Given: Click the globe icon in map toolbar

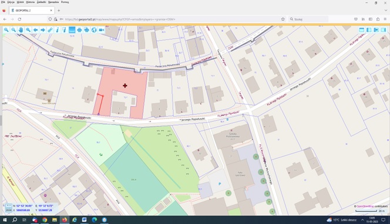Looking at the screenshot, I should click(x=94, y=30).
